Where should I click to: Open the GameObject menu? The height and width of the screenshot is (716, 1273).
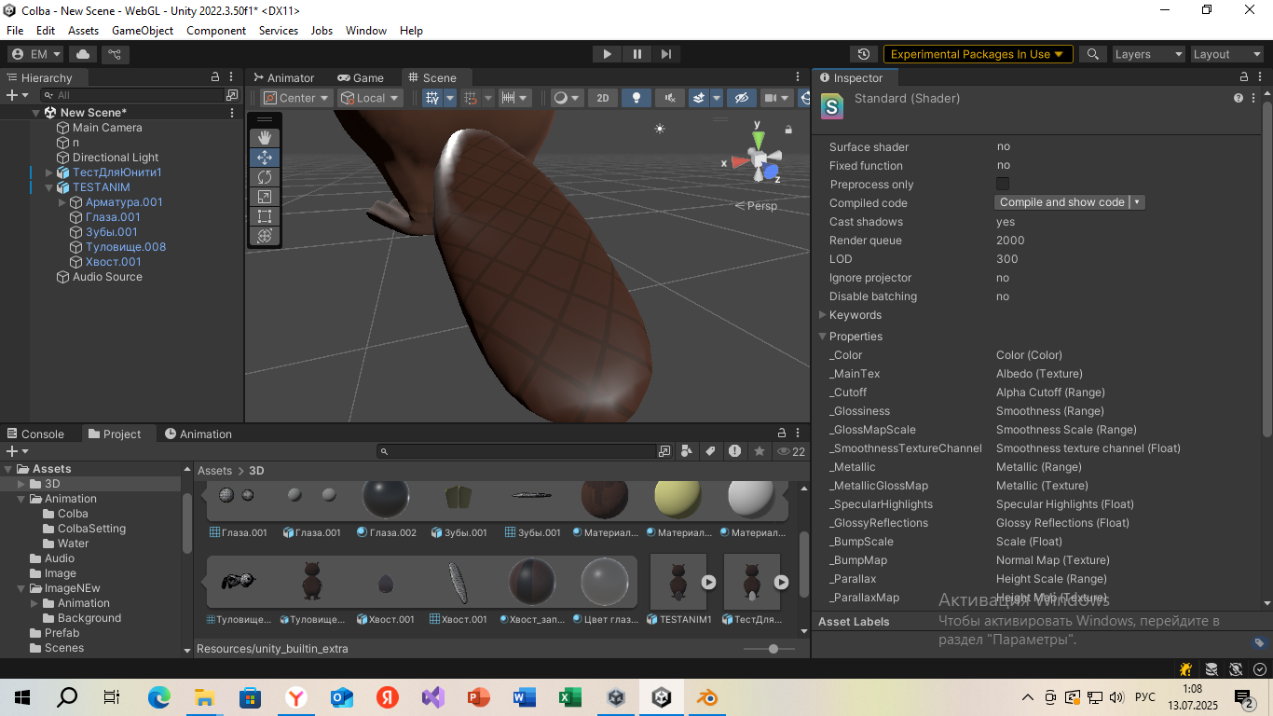(143, 31)
